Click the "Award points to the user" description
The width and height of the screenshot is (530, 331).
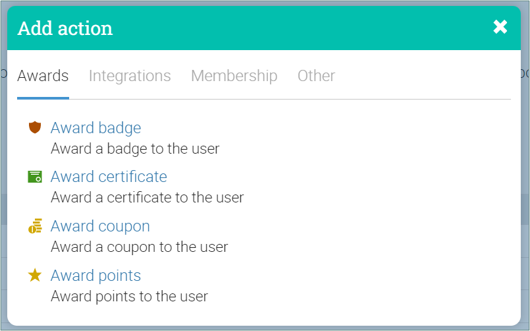[129, 296]
